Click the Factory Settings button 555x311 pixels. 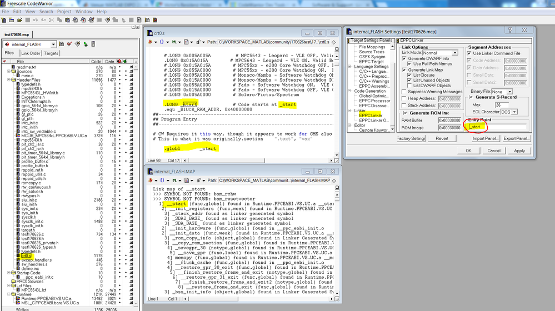411,138
